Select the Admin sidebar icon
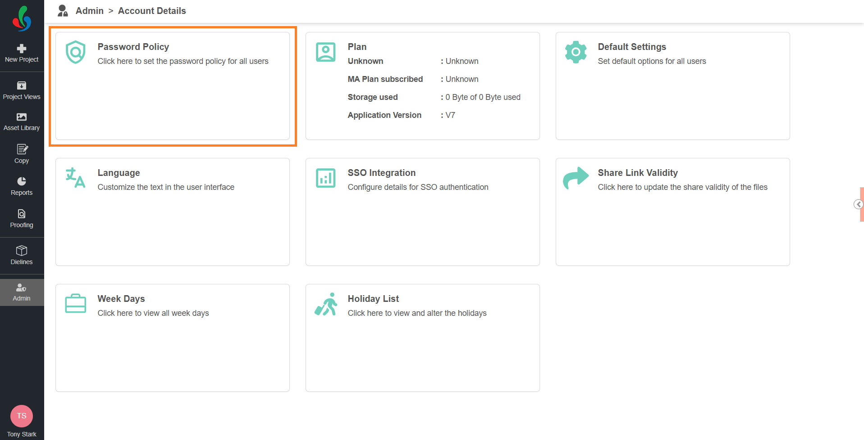 pos(22,287)
